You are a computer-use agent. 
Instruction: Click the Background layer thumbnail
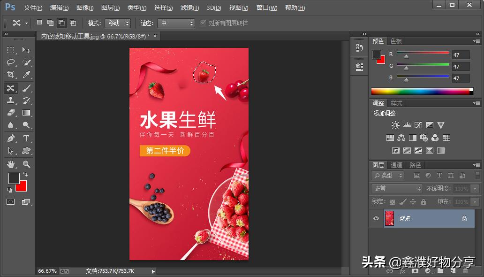click(389, 218)
